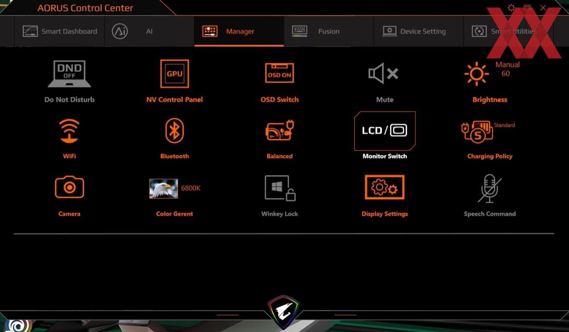The width and height of the screenshot is (569, 332).
Task: Click the Speech Command label
Action: [490, 214]
